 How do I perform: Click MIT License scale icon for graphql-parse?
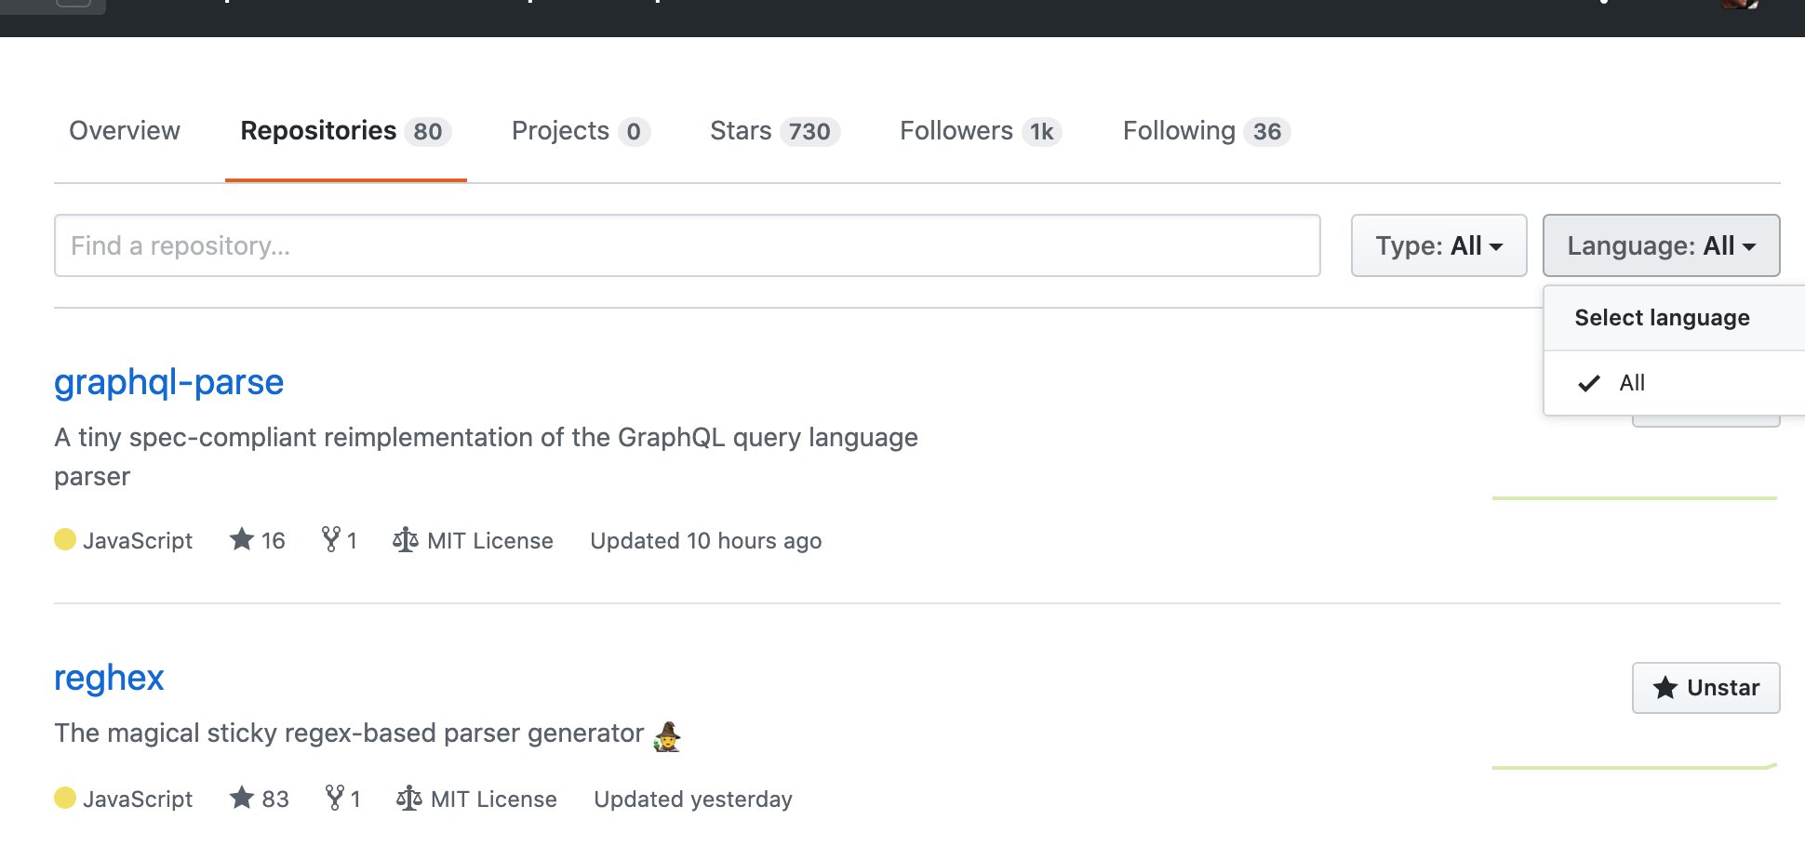pyautogui.click(x=406, y=540)
